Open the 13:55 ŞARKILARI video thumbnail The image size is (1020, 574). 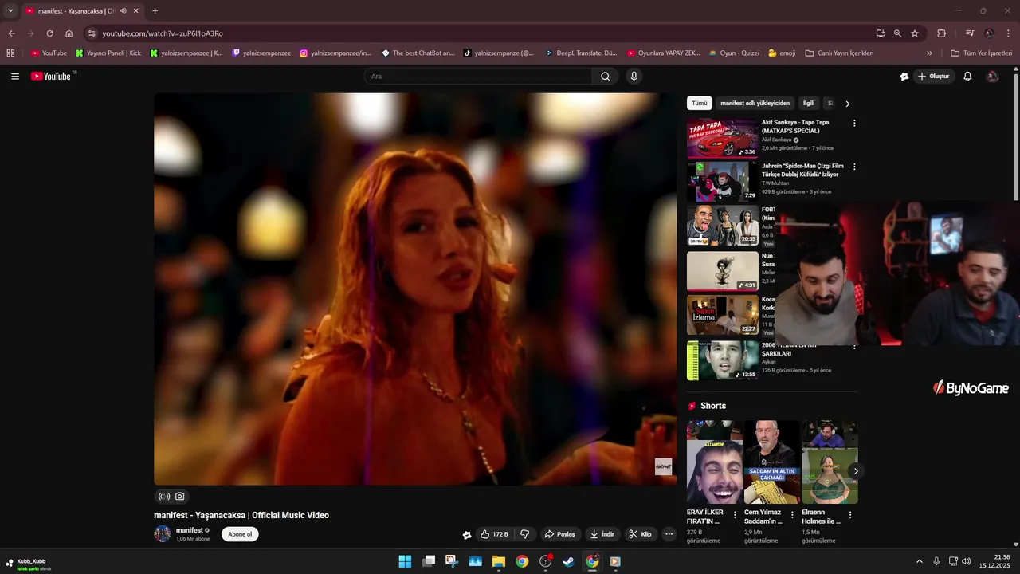click(723, 360)
